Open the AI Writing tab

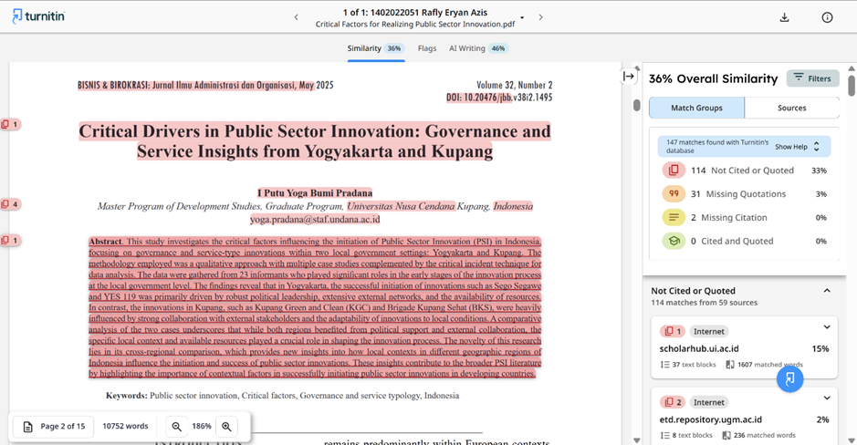tap(478, 48)
